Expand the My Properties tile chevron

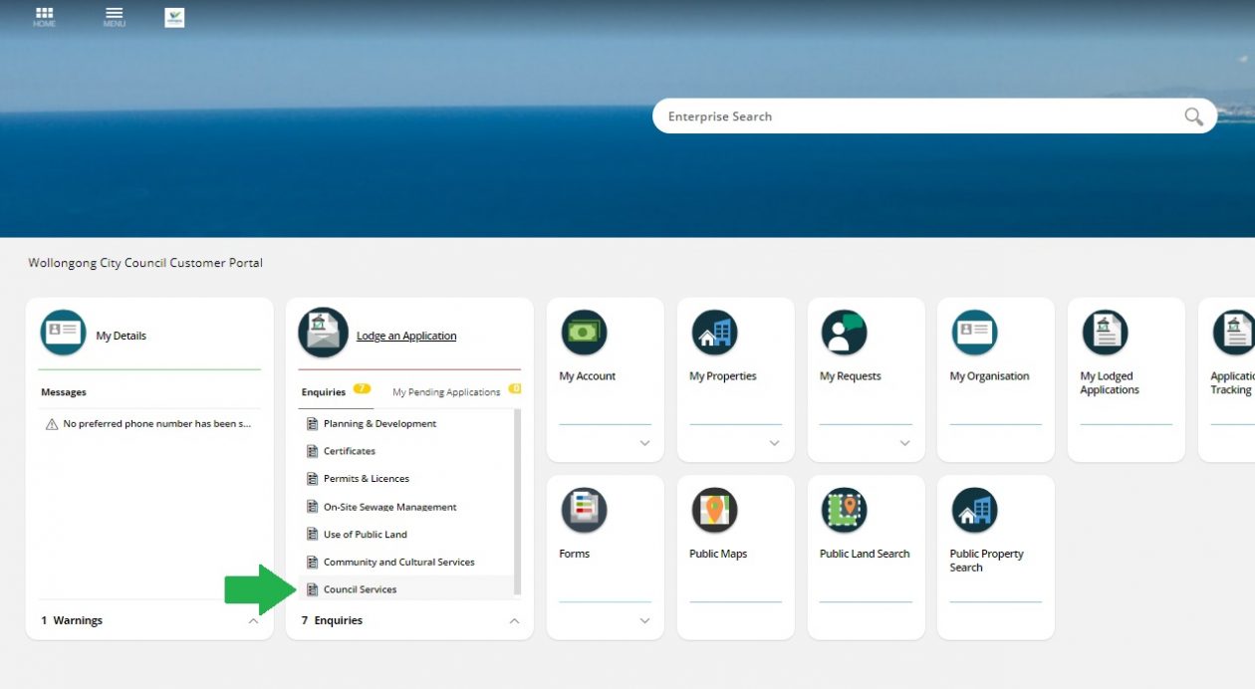[774, 443]
